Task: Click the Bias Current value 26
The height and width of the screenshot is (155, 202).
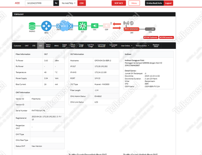Action: 45,84
